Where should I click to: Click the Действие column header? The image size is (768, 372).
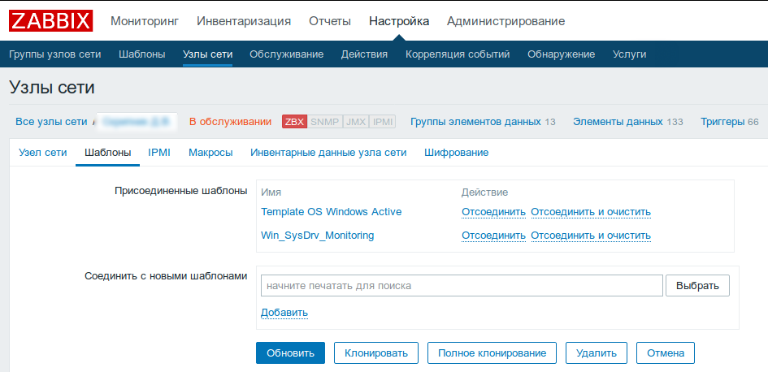(485, 192)
